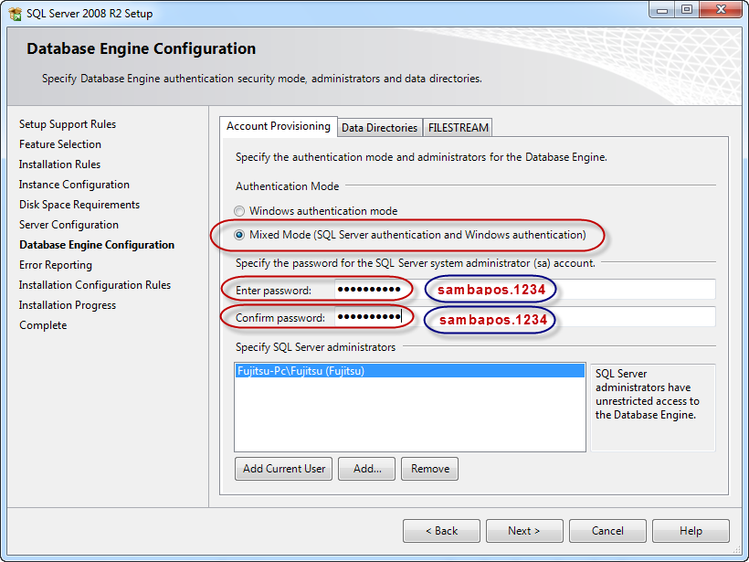This screenshot has height=562, width=749.
Task: Click the Remove button
Action: click(x=430, y=468)
